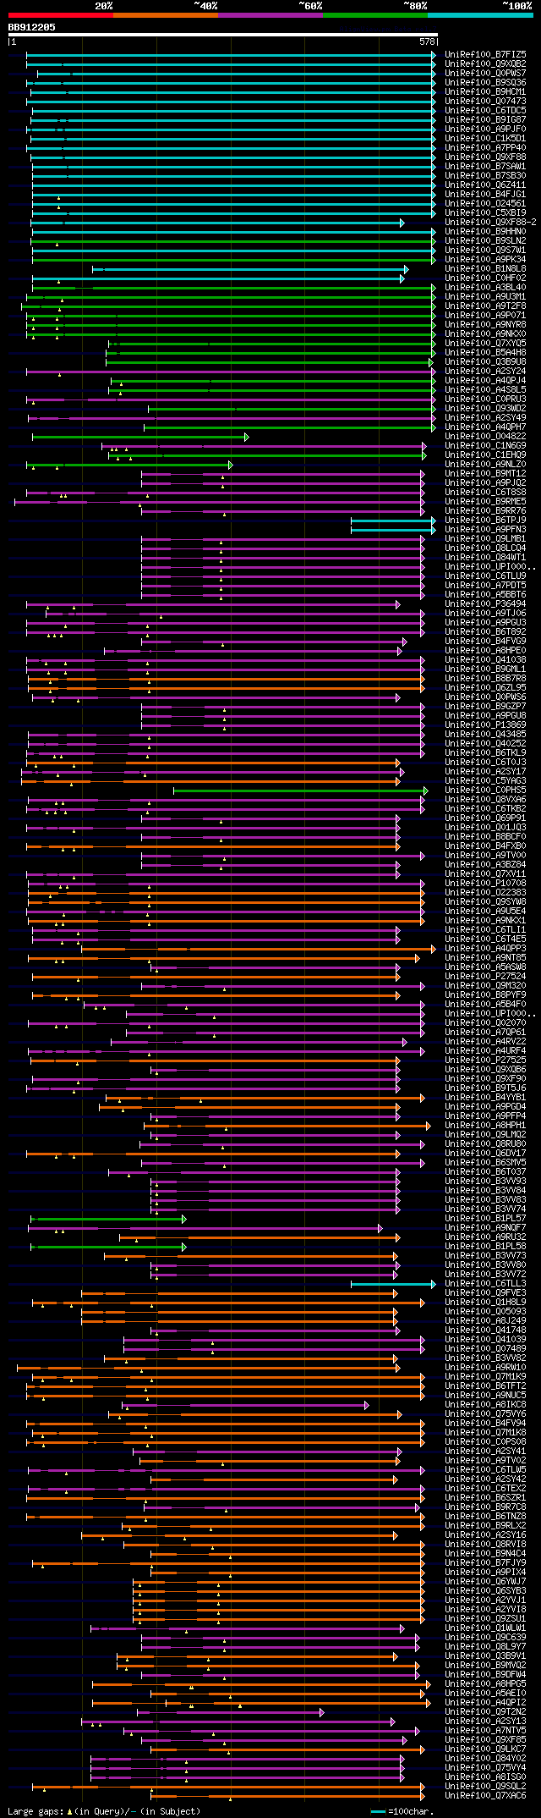541x1818 pixels.
Task: Click the green ~80% identity legend segment
Action: tap(375, 15)
